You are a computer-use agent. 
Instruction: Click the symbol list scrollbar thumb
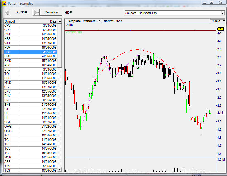59,45
